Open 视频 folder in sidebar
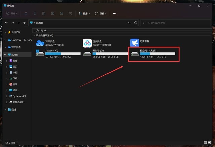Screen dimensions: 215x147 pos(13,61)
